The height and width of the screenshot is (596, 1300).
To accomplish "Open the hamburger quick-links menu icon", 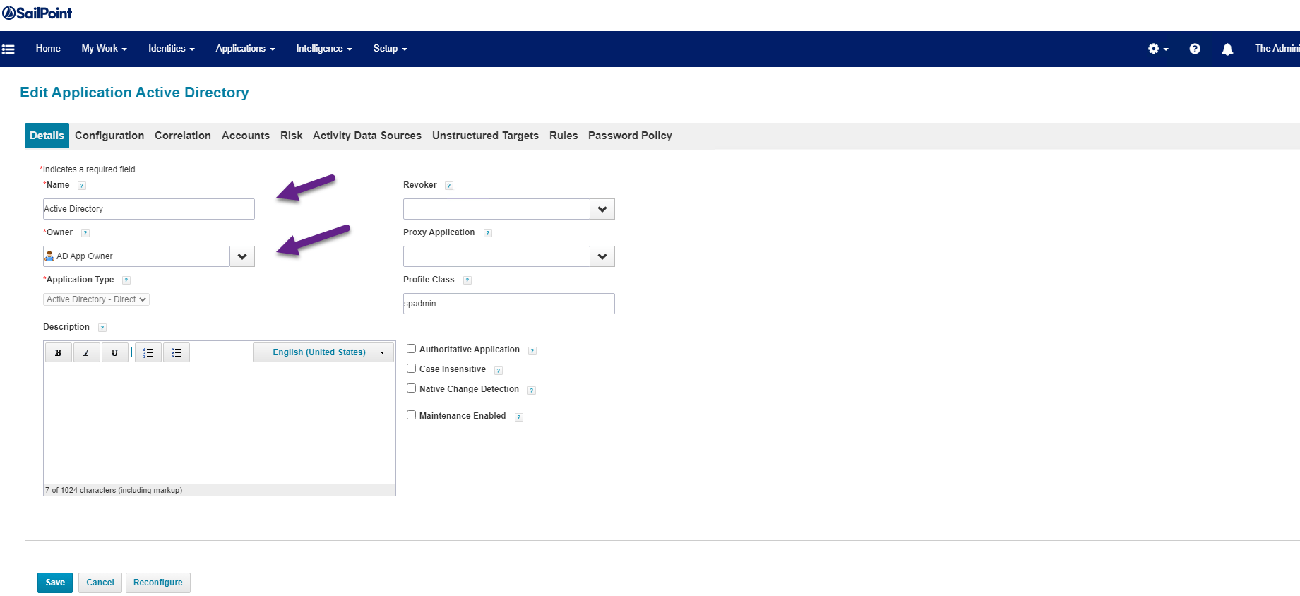I will (x=8, y=49).
